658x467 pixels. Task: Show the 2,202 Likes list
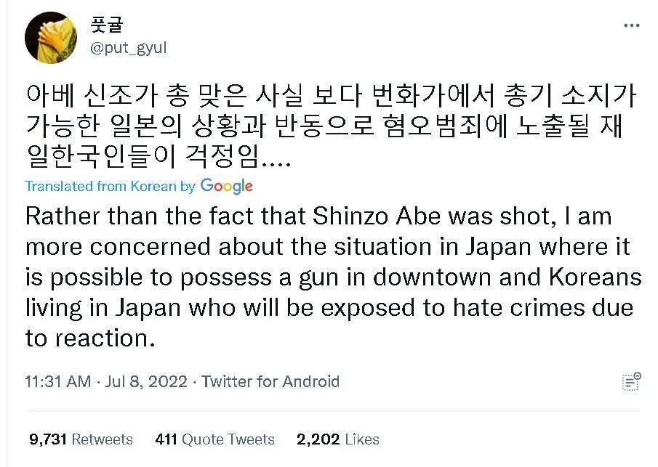coord(337,439)
